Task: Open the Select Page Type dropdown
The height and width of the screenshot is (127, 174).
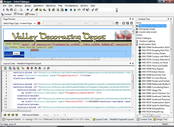Action: click(x=35, y=23)
